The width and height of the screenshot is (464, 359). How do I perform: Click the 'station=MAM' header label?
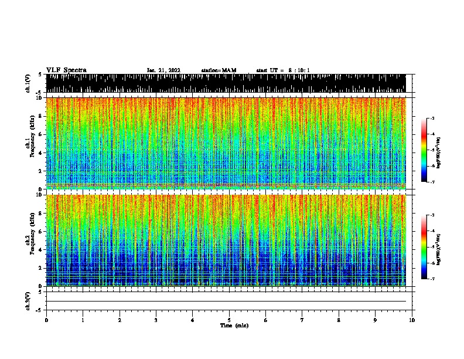[219, 70]
